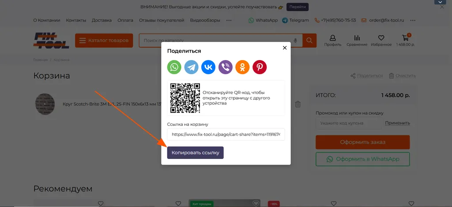Share the cart via Pinterest icon

coord(260,67)
